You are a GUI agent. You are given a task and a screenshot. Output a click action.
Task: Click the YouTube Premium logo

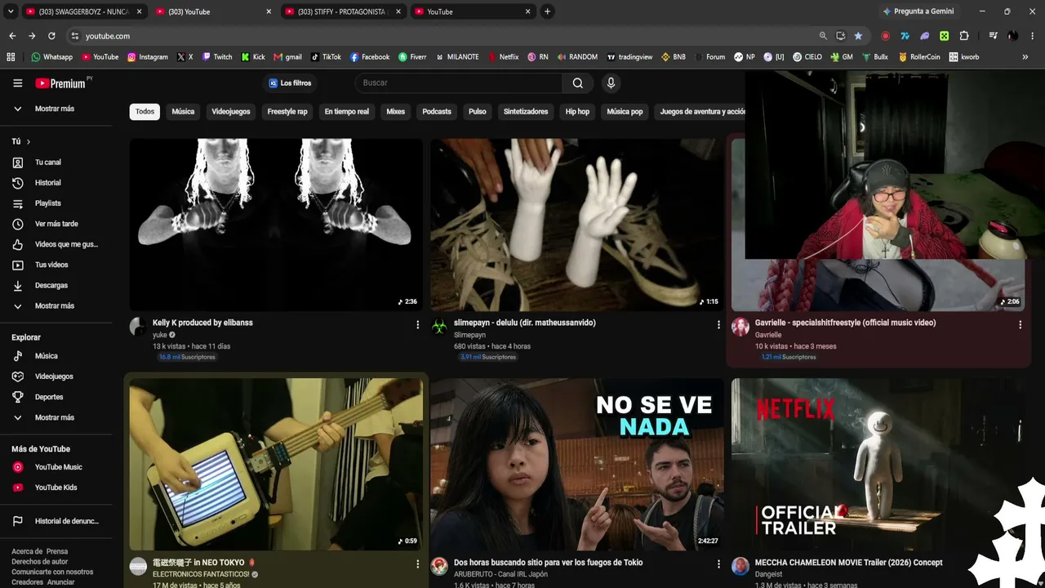point(61,83)
